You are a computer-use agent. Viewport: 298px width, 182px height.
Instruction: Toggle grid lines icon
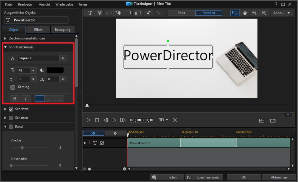click(262, 121)
